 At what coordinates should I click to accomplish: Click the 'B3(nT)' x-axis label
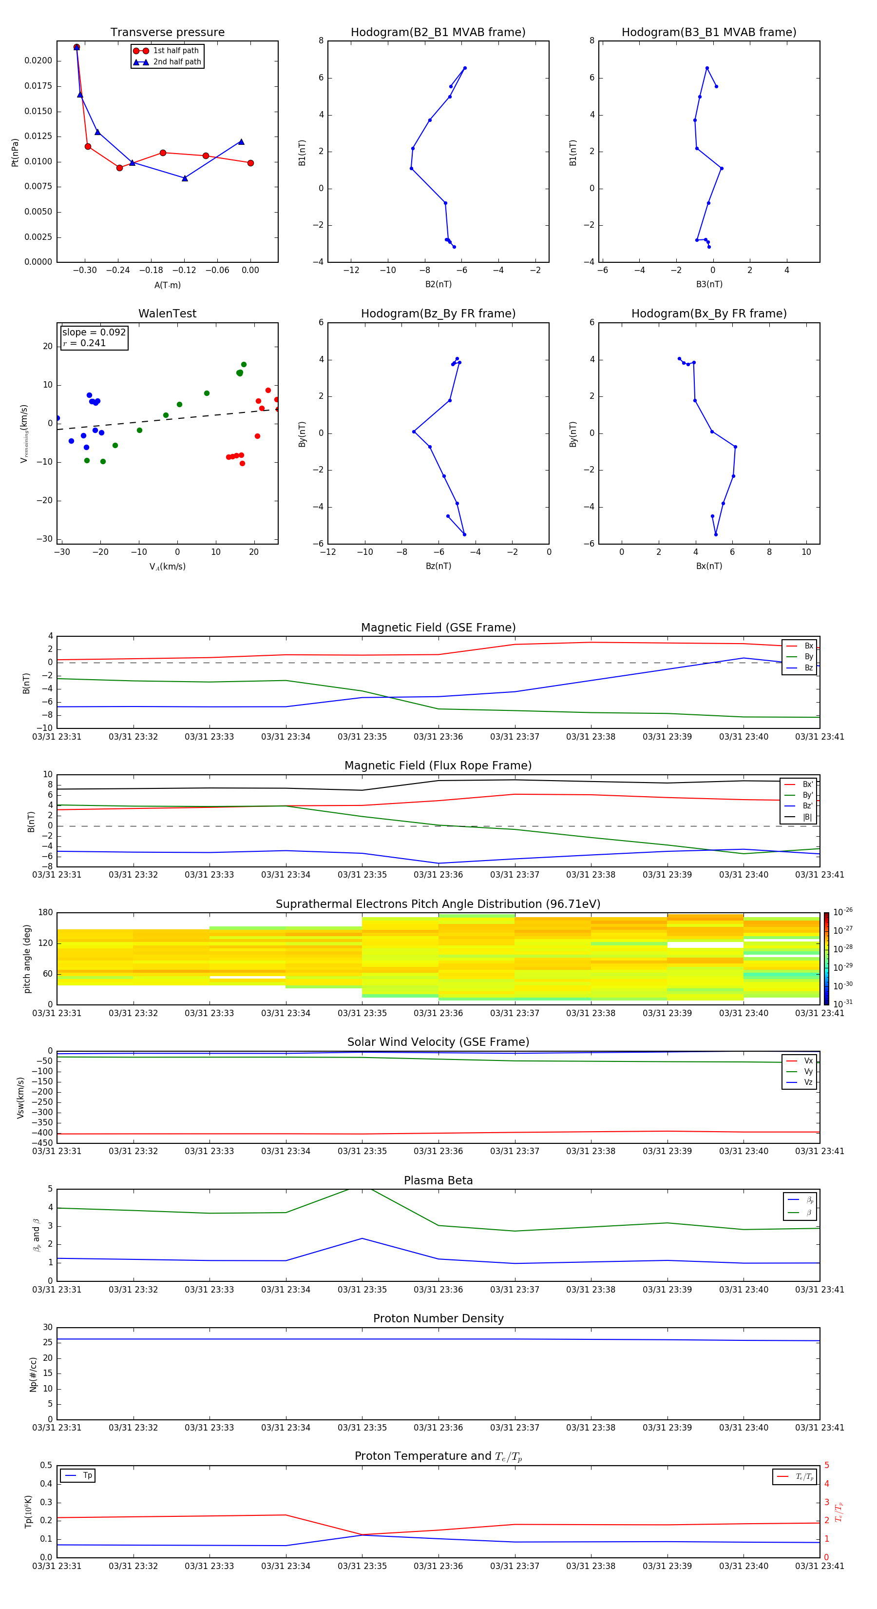click(x=709, y=284)
